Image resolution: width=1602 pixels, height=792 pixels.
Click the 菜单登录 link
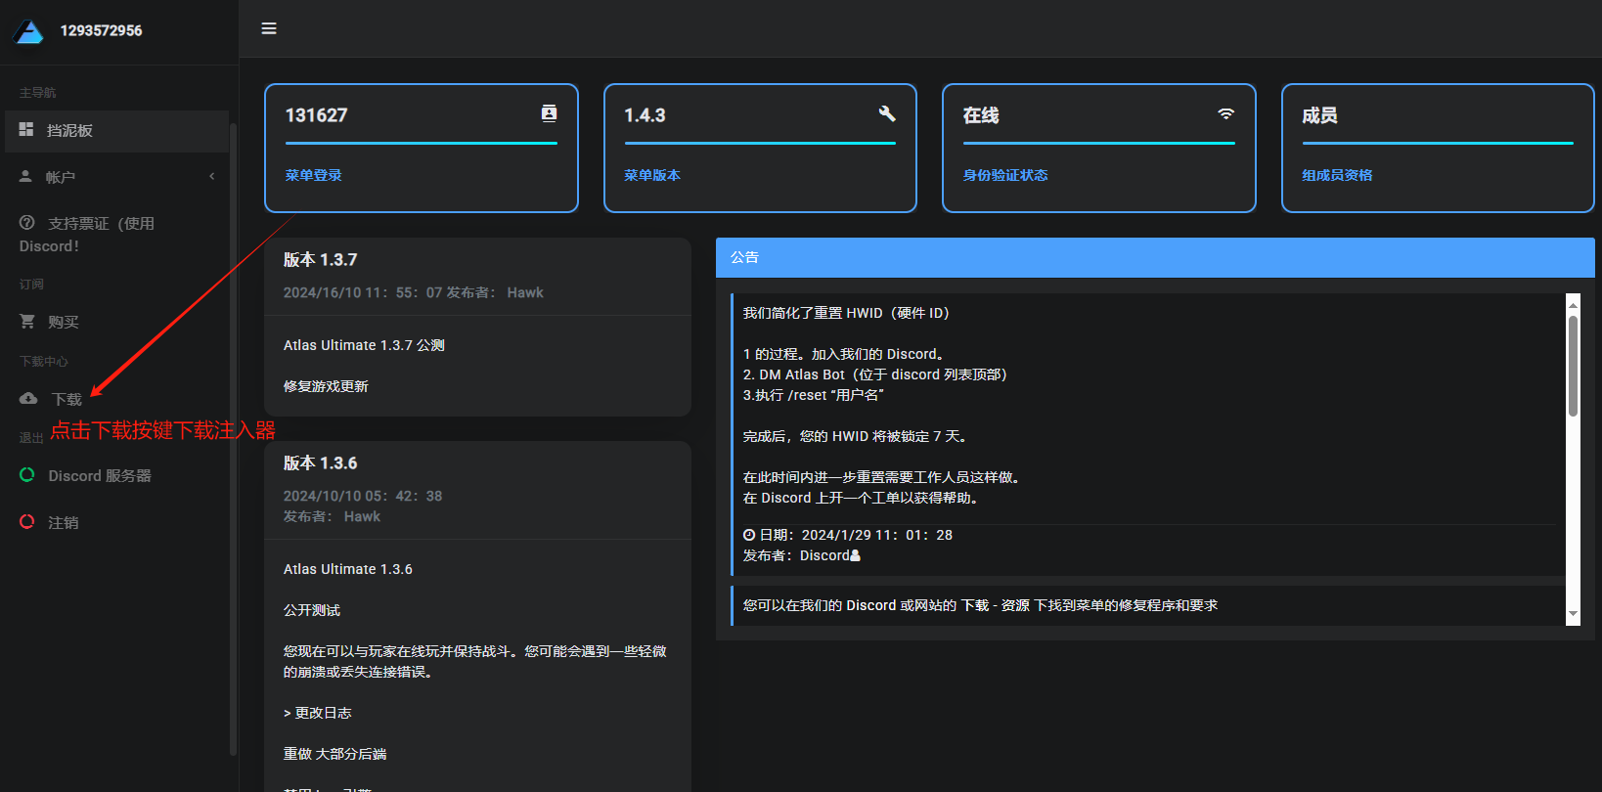pyautogui.click(x=313, y=175)
